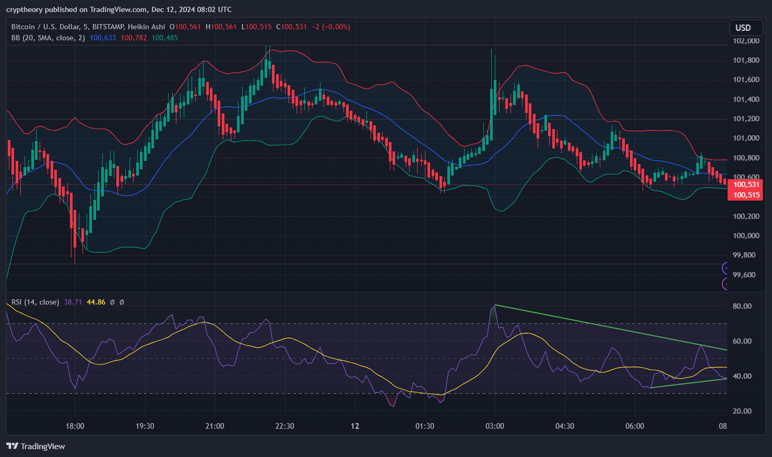Screen dimensions: 772x457
Task: Click the 101,800 price axis label
Action: (x=746, y=60)
